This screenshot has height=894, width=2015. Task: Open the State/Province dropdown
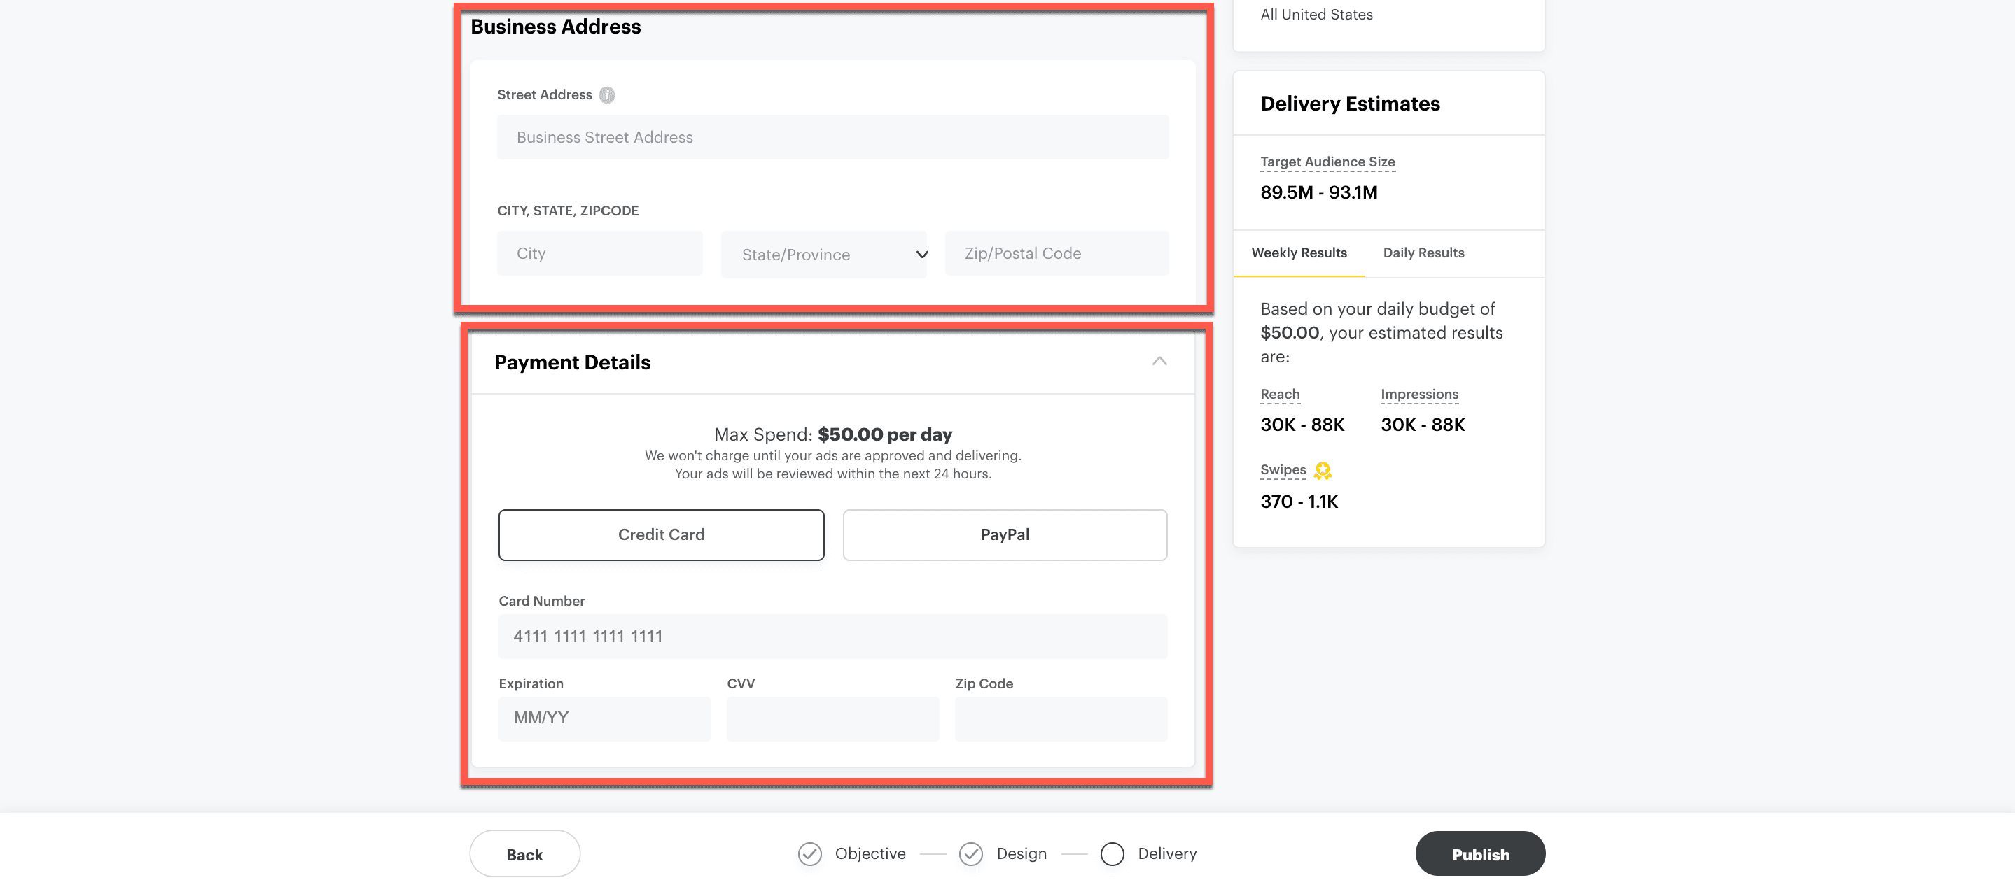[x=823, y=254]
